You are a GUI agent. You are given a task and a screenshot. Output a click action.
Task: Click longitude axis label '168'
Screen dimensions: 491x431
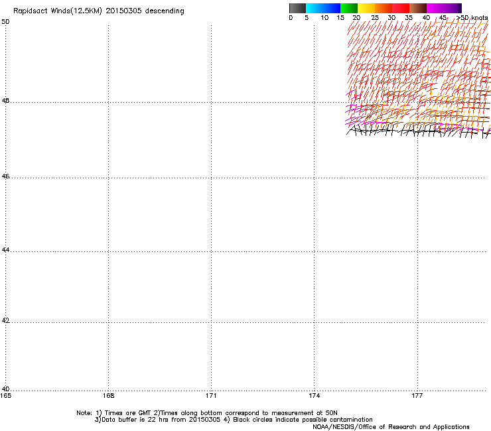(109, 396)
